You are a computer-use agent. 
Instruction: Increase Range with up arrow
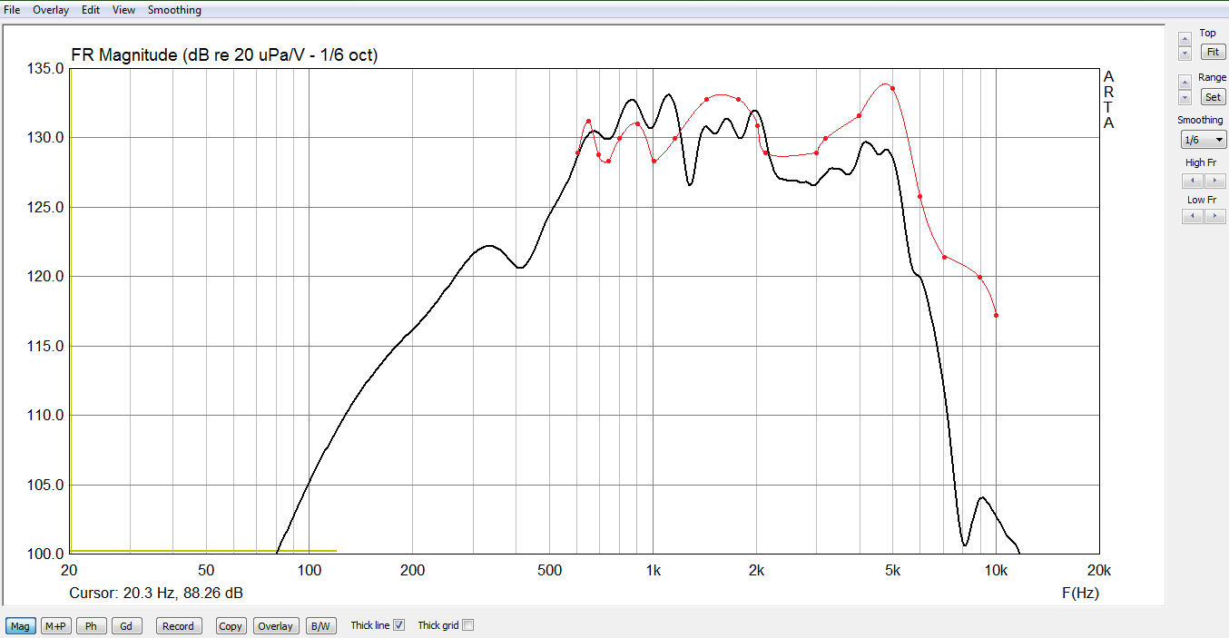(1185, 82)
